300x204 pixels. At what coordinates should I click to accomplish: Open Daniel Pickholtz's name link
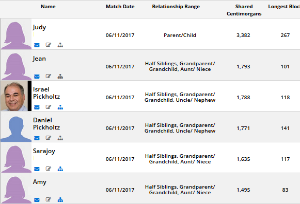[46, 124]
